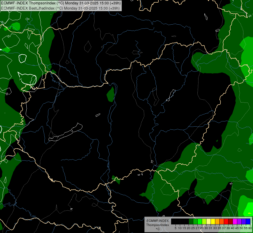Click the legend scale value '25'
The height and width of the screenshot is (233, 253).
click(x=193, y=228)
